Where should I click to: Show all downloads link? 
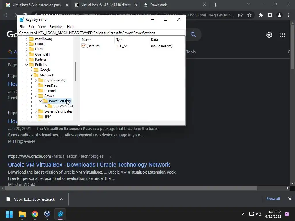point(273,199)
